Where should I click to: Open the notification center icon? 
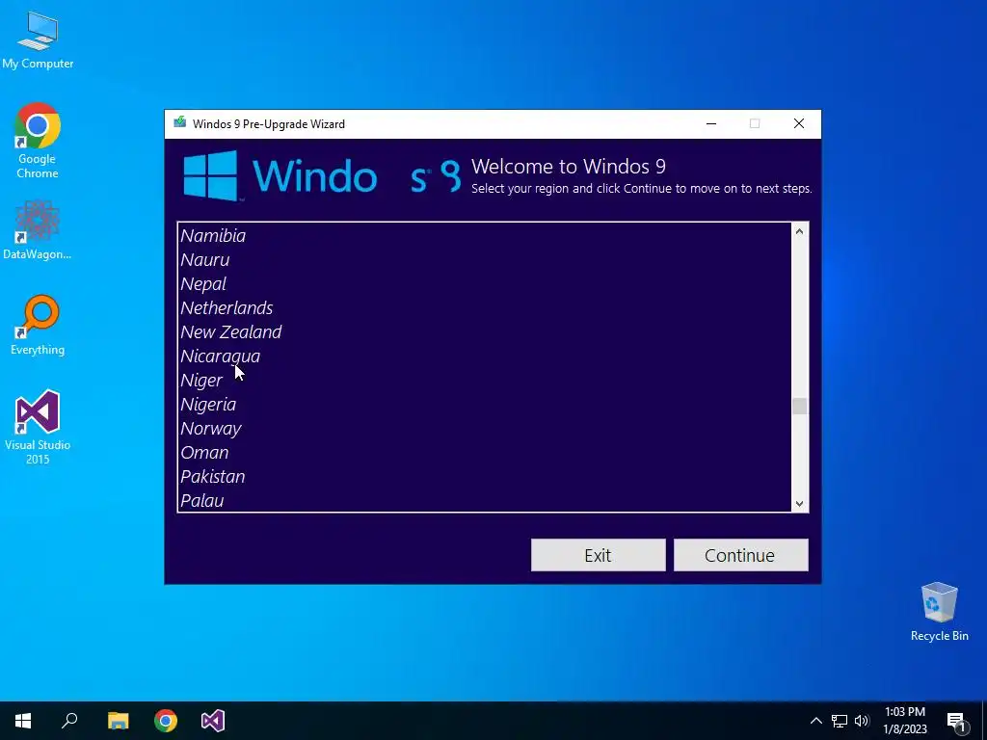coord(956,722)
